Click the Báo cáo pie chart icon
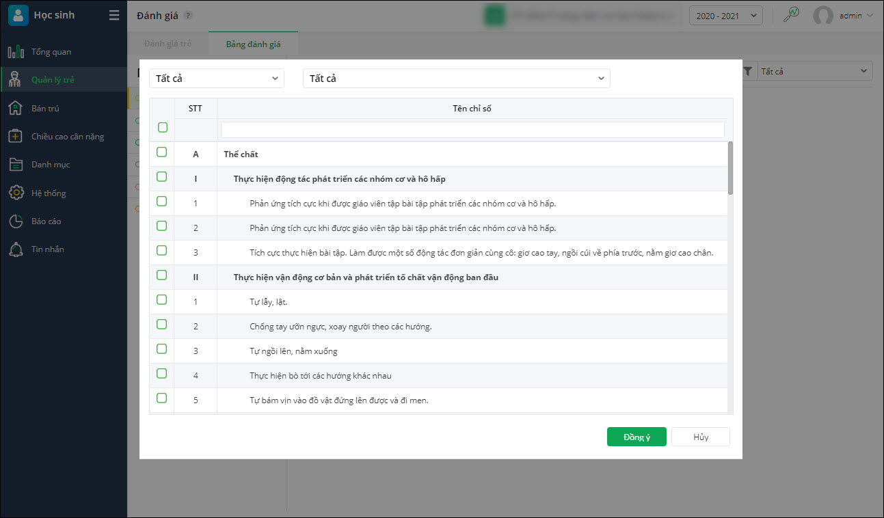The image size is (884, 518). [16, 221]
